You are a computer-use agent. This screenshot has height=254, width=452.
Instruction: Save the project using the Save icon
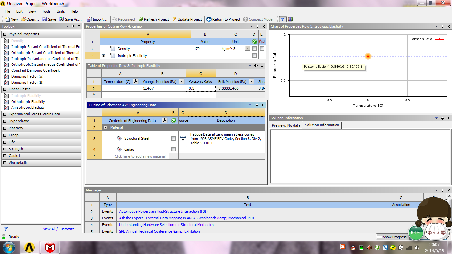tap(45, 19)
